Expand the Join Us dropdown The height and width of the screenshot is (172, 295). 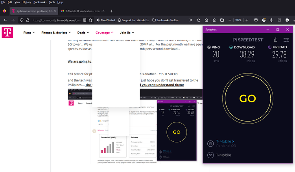click(127, 33)
